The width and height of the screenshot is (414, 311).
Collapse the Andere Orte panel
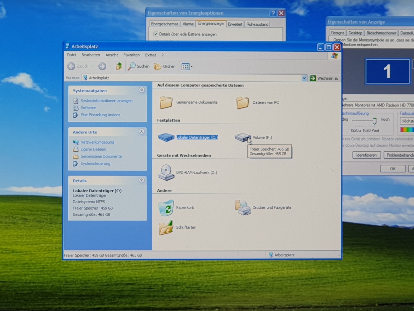click(x=142, y=131)
